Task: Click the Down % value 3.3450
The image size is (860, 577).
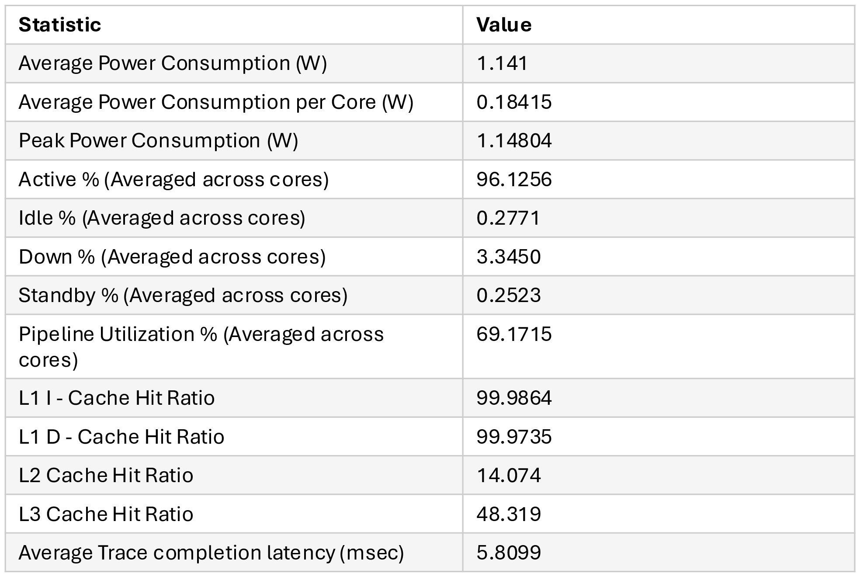Action: 509,257
